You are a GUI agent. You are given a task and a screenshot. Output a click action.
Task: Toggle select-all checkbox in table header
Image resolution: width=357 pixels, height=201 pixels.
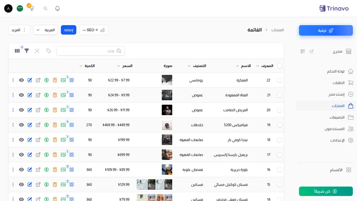tap(280, 66)
